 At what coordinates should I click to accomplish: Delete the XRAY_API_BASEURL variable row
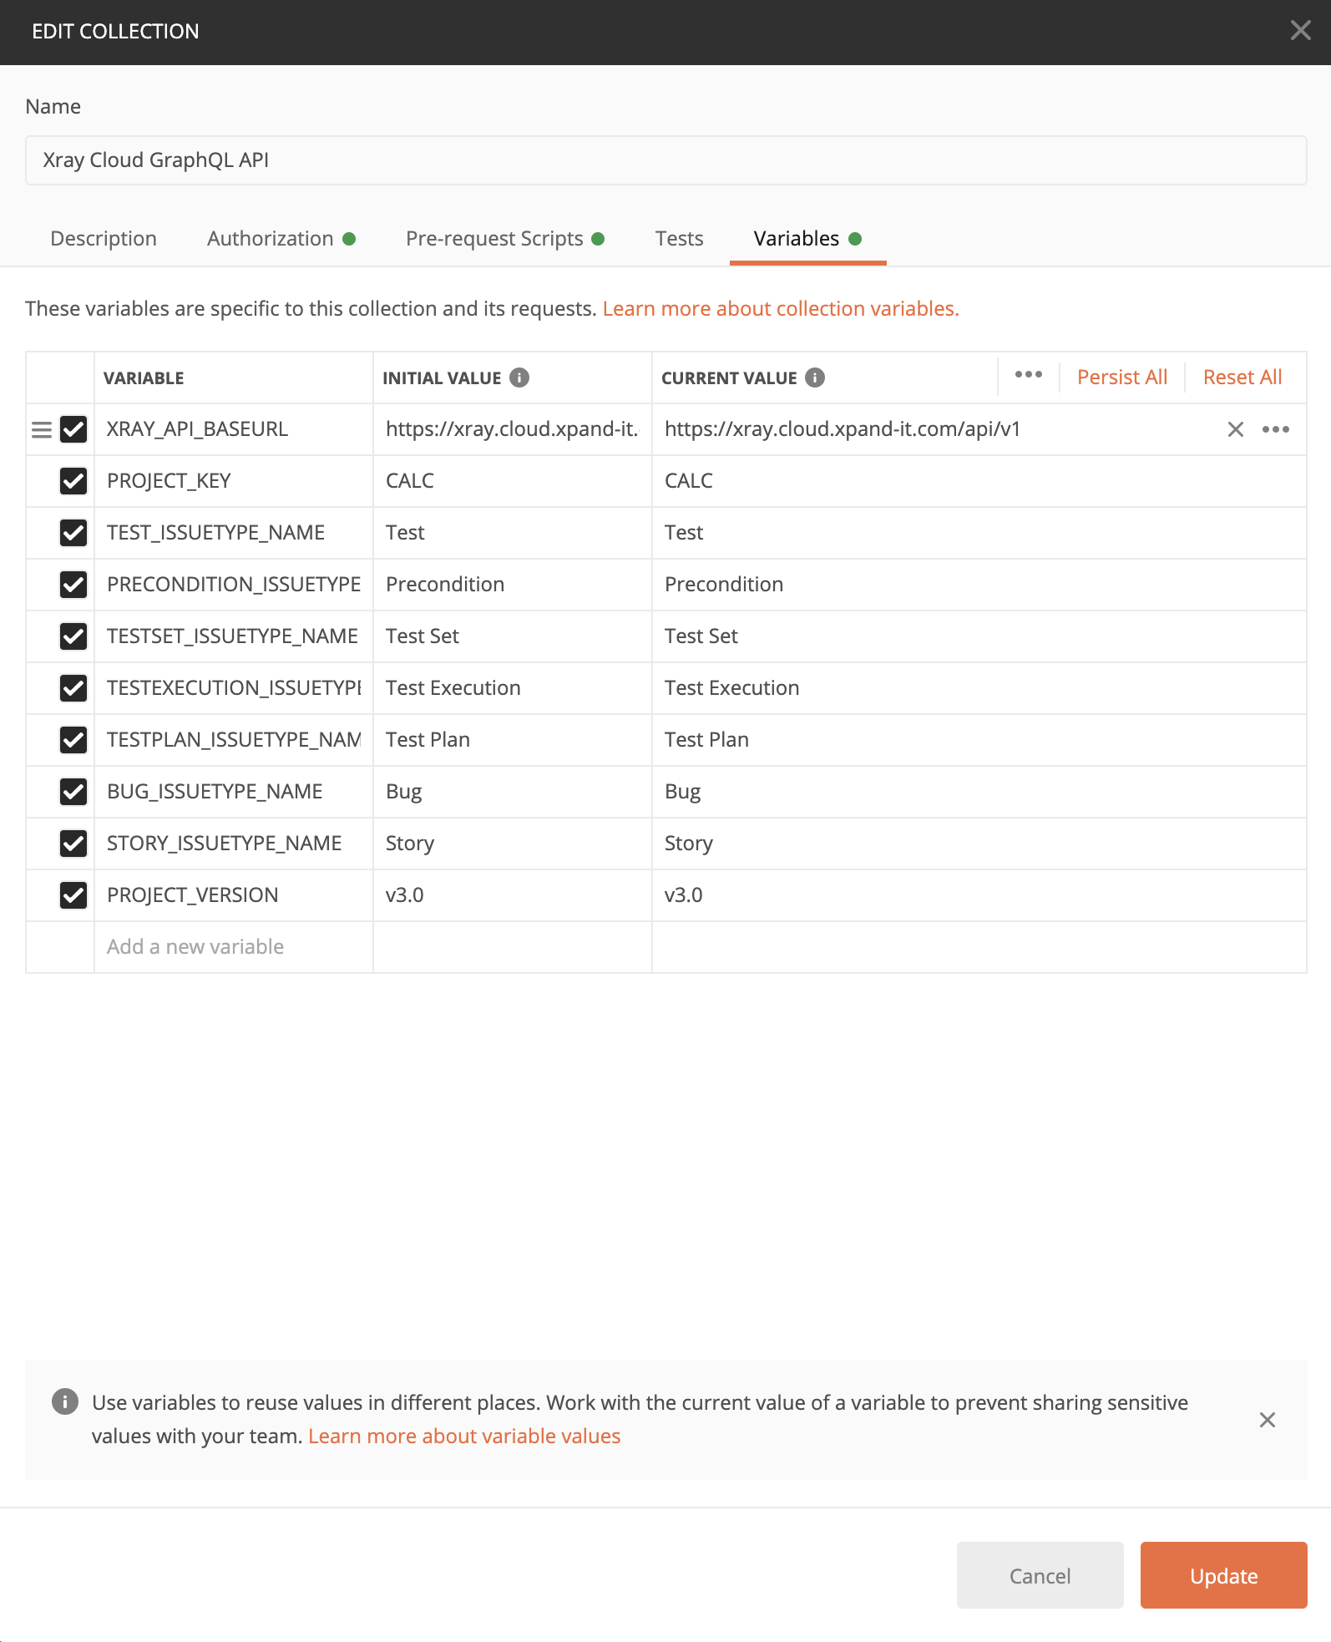click(x=1235, y=429)
